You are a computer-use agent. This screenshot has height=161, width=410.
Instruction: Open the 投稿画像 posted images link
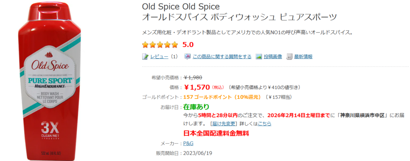point(273,57)
